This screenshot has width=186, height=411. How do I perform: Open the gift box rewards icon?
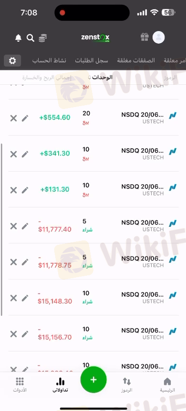tap(144, 37)
